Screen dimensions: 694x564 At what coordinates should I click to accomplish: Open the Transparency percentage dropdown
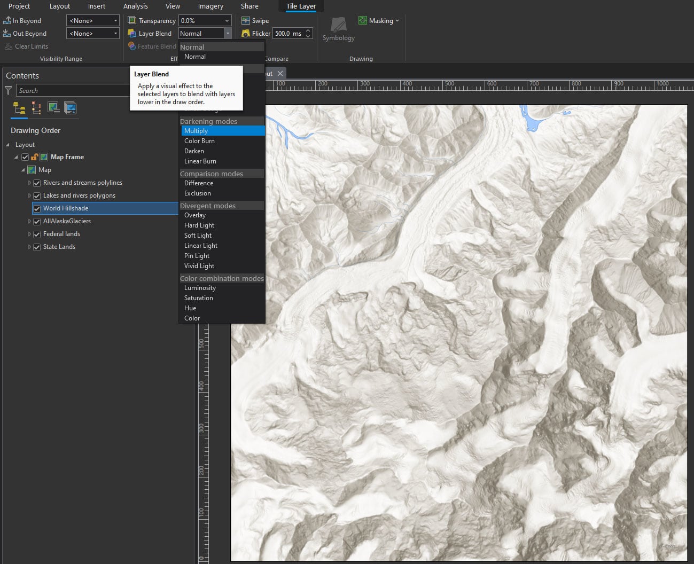(227, 20)
